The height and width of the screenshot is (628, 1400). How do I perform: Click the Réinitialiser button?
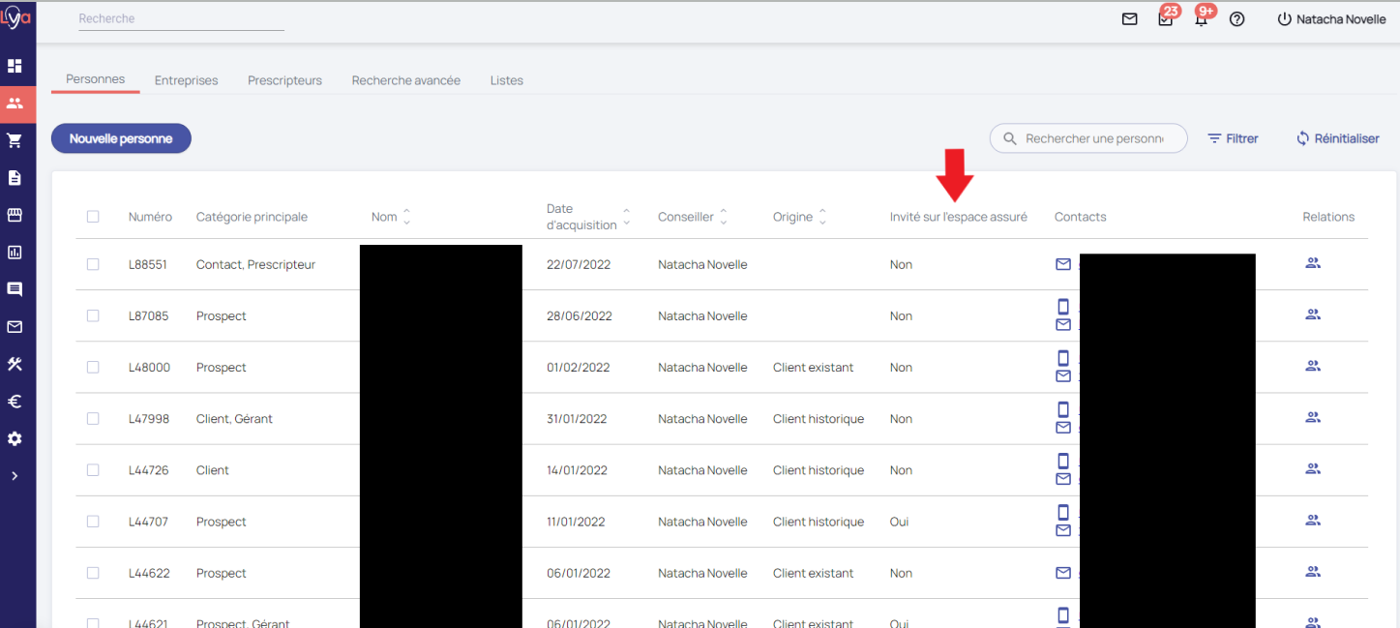[1338, 138]
